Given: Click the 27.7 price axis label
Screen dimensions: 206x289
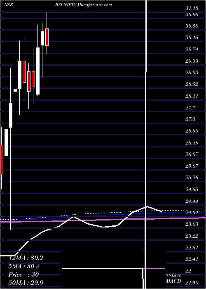Looking at the screenshot, I should pos(190,107).
